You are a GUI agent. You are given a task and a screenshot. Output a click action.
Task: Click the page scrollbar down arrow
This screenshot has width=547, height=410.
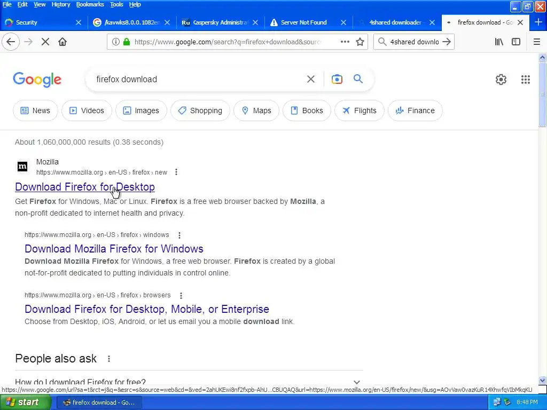[x=542, y=380]
